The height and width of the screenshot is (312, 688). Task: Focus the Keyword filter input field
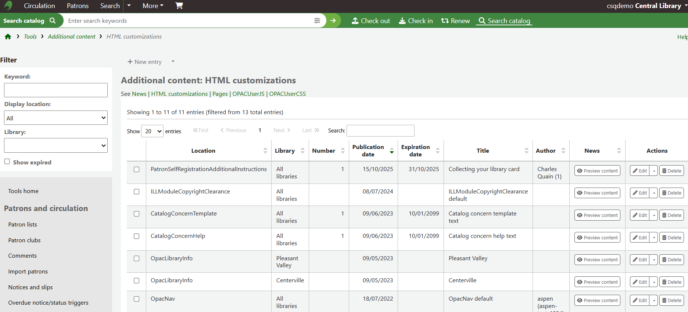coord(56,90)
